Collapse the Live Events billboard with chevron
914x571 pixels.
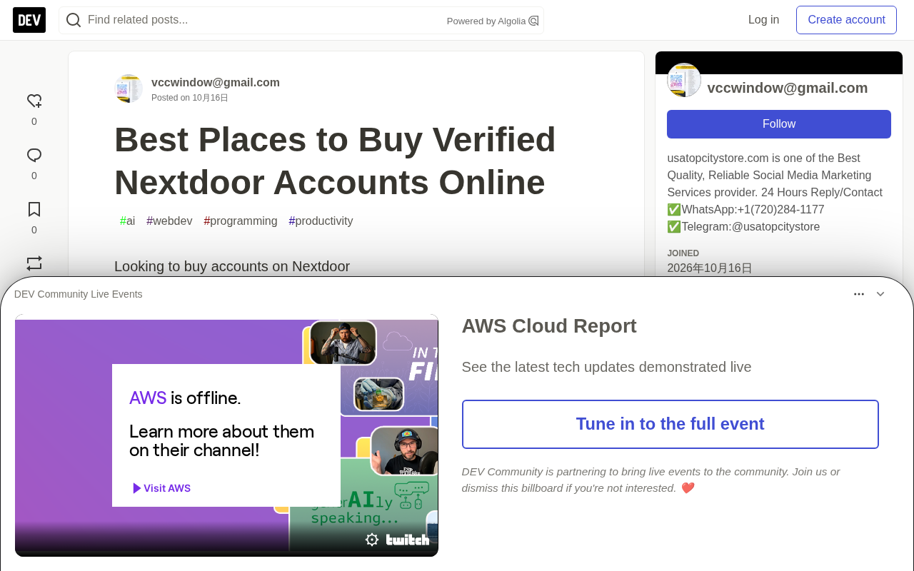coord(880,294)
